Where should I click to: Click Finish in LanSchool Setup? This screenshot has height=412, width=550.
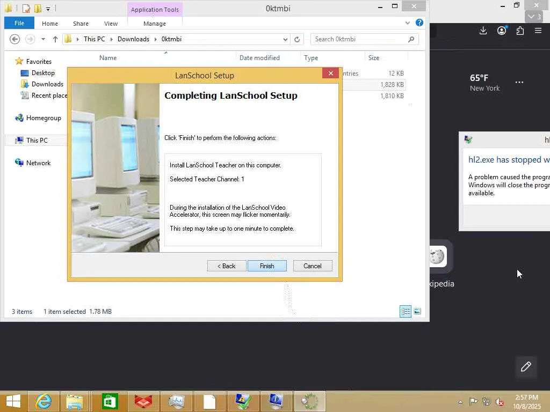coord(267,266)
